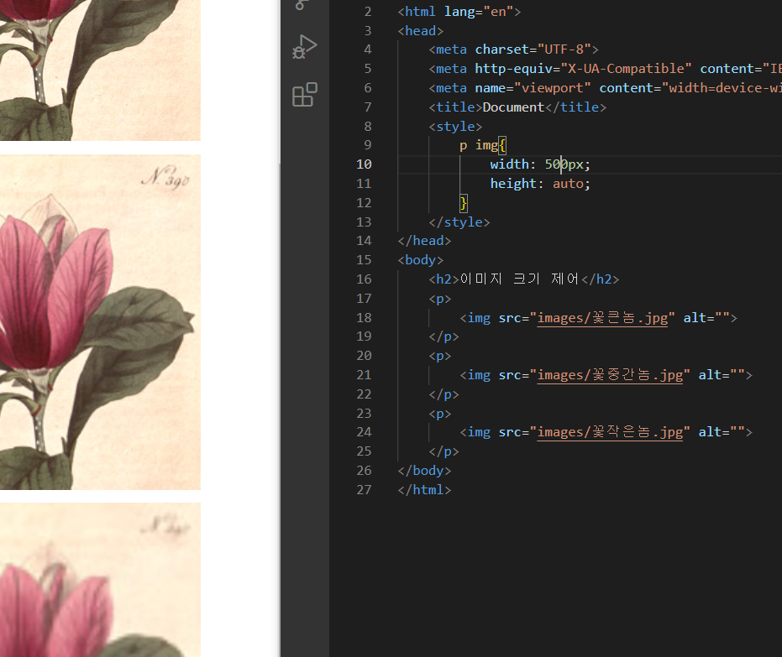Click the closing '</style>' tag
782x657 pixels.
click(x=459, y=222)
